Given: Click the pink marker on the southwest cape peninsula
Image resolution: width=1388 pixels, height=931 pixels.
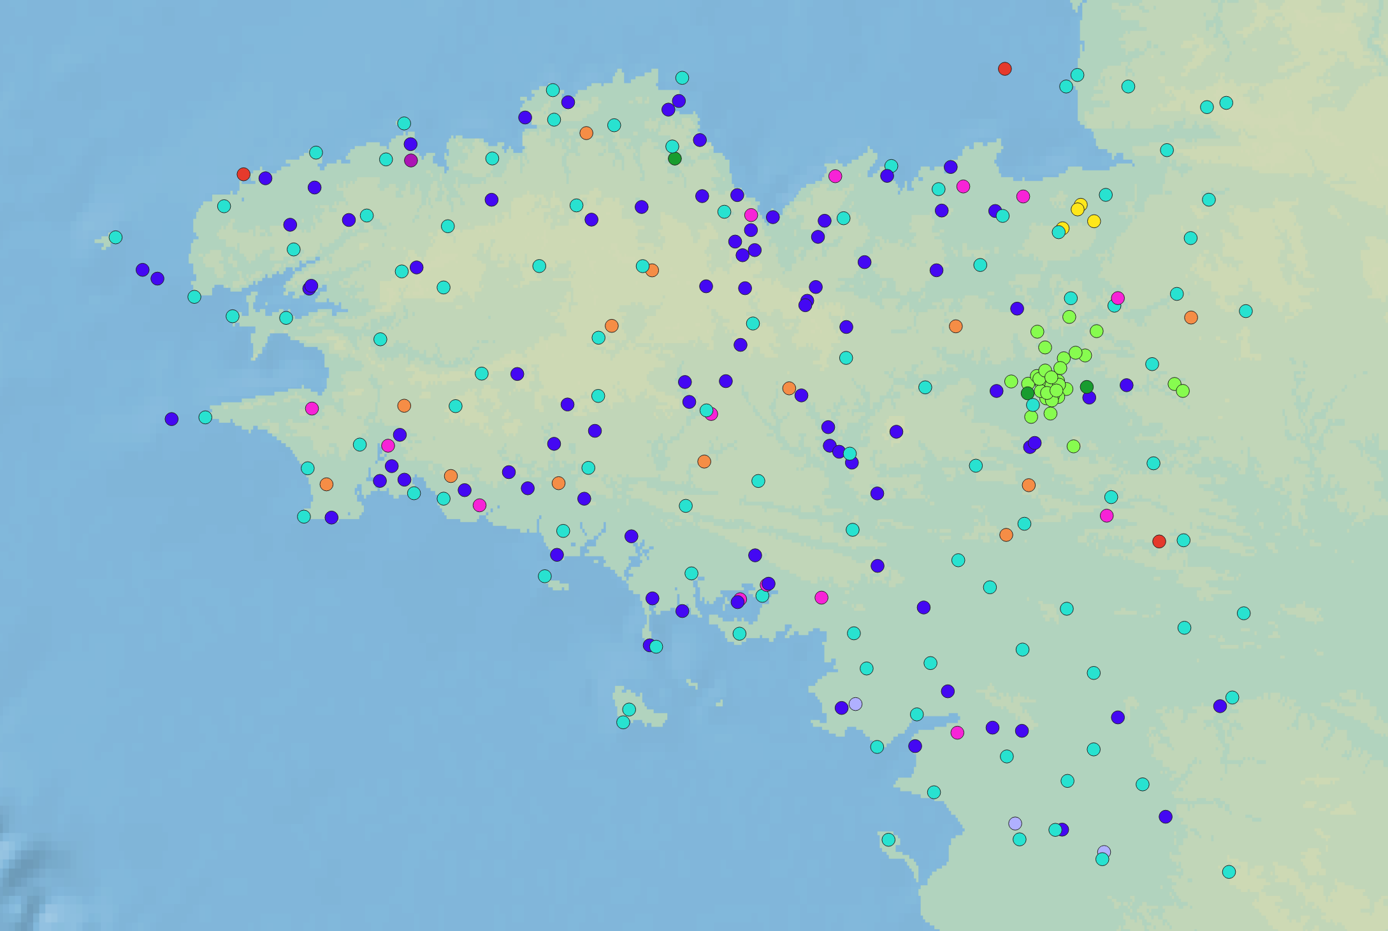Looking at the screenshot, I should [312, 409].
